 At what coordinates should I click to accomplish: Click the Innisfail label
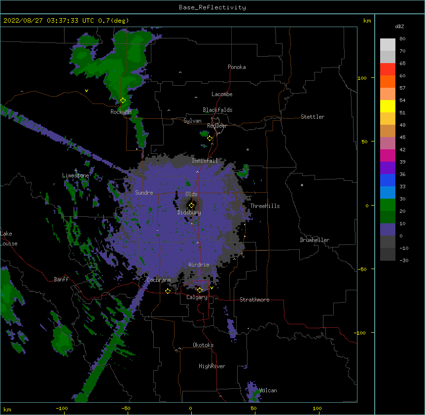click(205, 161)
